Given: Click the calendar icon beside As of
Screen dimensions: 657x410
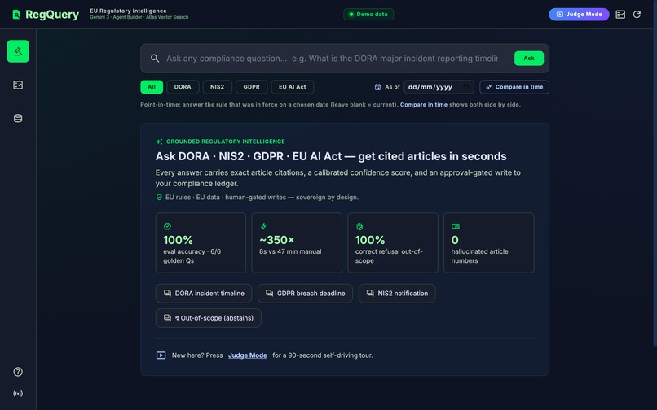Looking at the screenshot, I should [x=377, y=87].
